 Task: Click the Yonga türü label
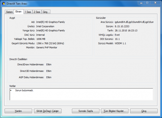coord(29,31)
